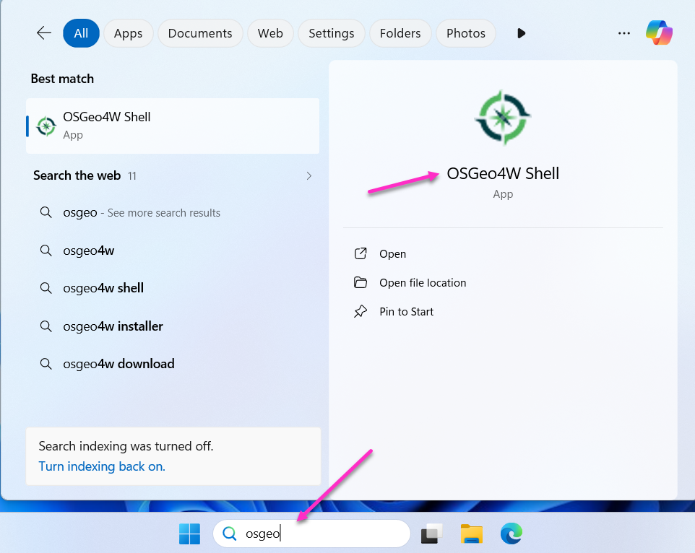Launch Microsoft Edge from the taskbar
Screen dimensions: 695x553
click(x=511, y=534)
